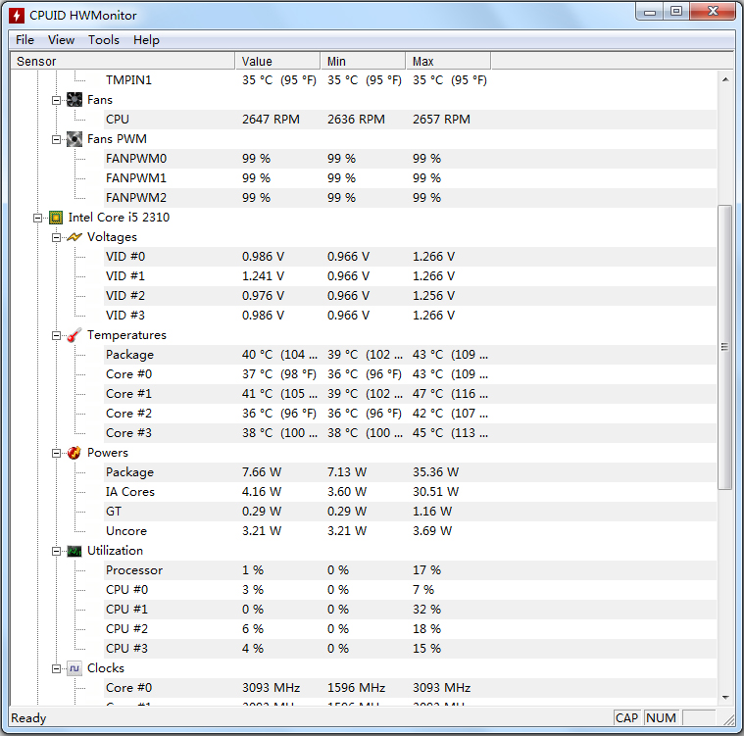The image size is (744, 736).
Task: Select the Core #2 temperature row
Action: pos(410,414)
